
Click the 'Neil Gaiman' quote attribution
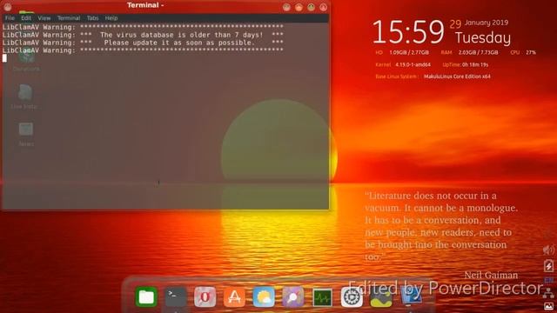pos(491,275)
